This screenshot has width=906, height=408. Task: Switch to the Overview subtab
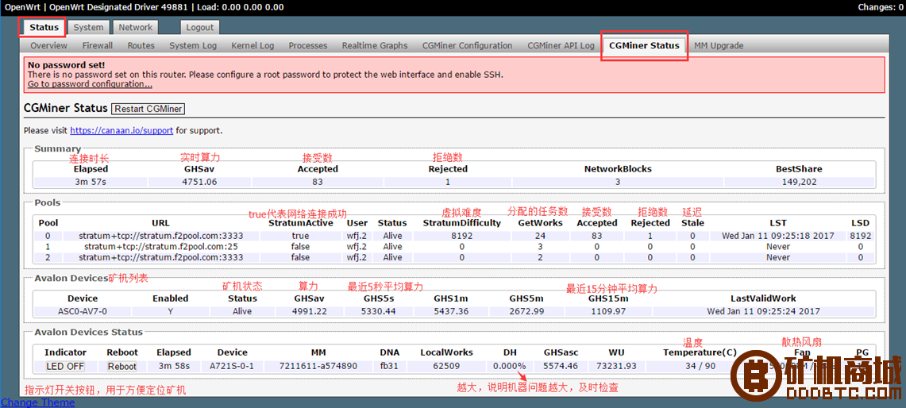(48, 46)
